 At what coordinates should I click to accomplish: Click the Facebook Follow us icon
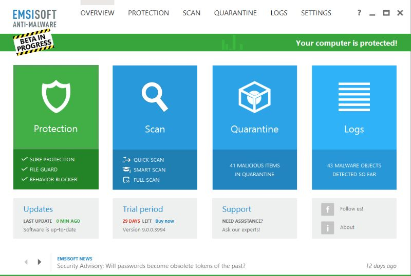pyautogui.click(x=327, y=209)
